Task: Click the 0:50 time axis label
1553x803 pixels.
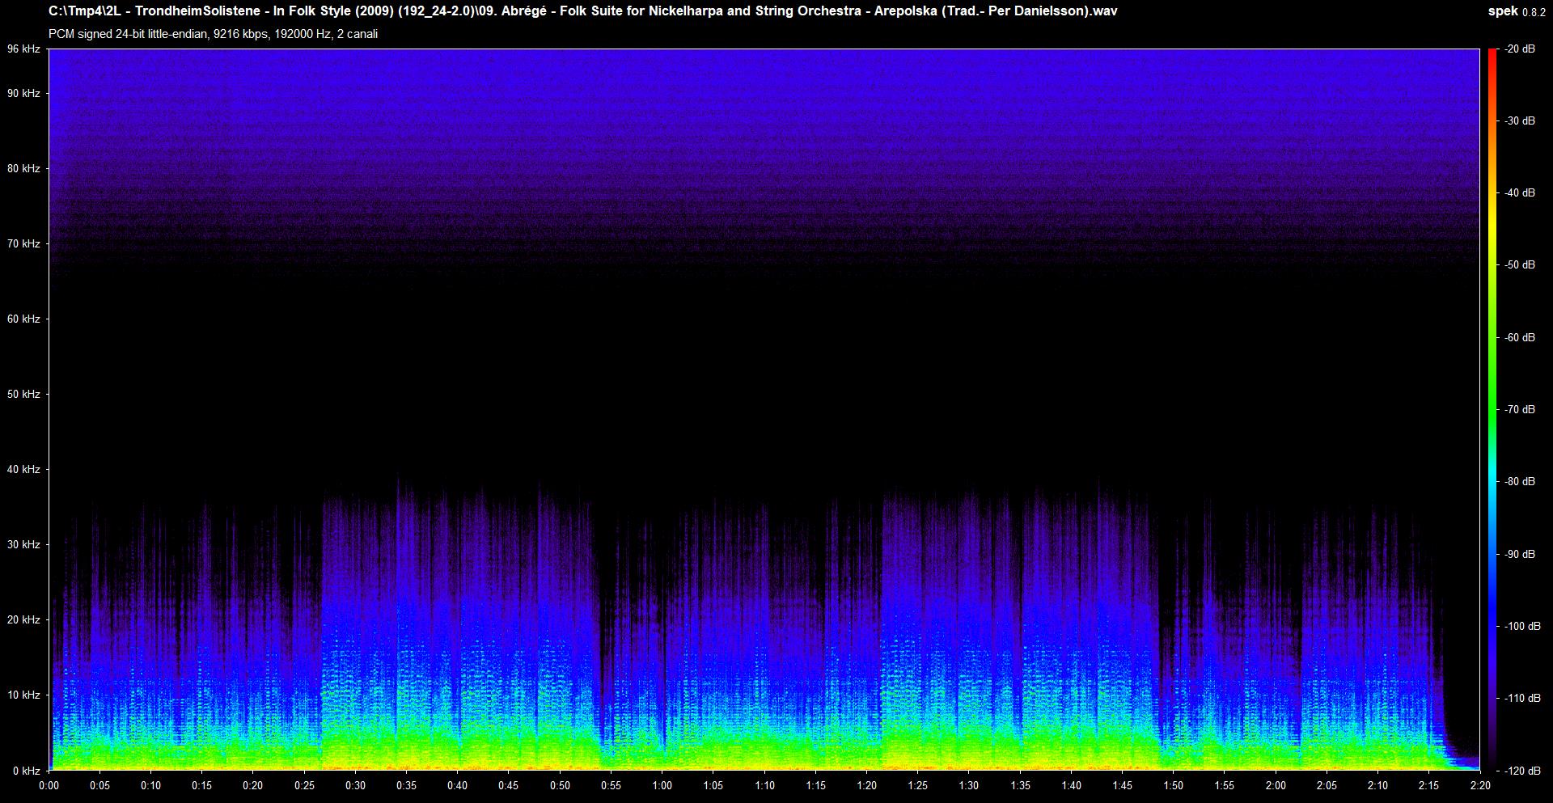Action: (x=560, y=786)
